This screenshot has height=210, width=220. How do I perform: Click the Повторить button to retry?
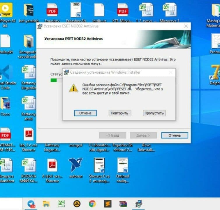click(x=120, y=113)
